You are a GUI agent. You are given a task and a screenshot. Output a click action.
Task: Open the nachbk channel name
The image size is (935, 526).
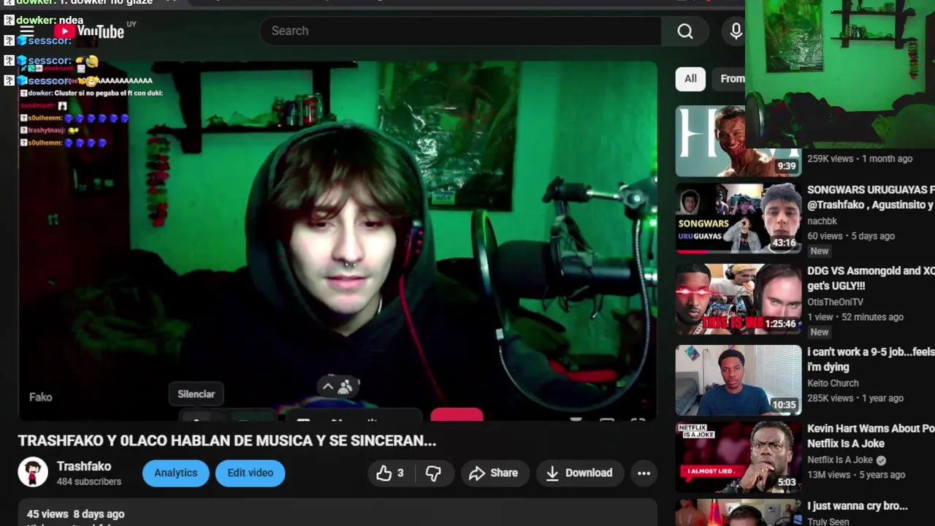pyautogui.click(x=822, y=221)
